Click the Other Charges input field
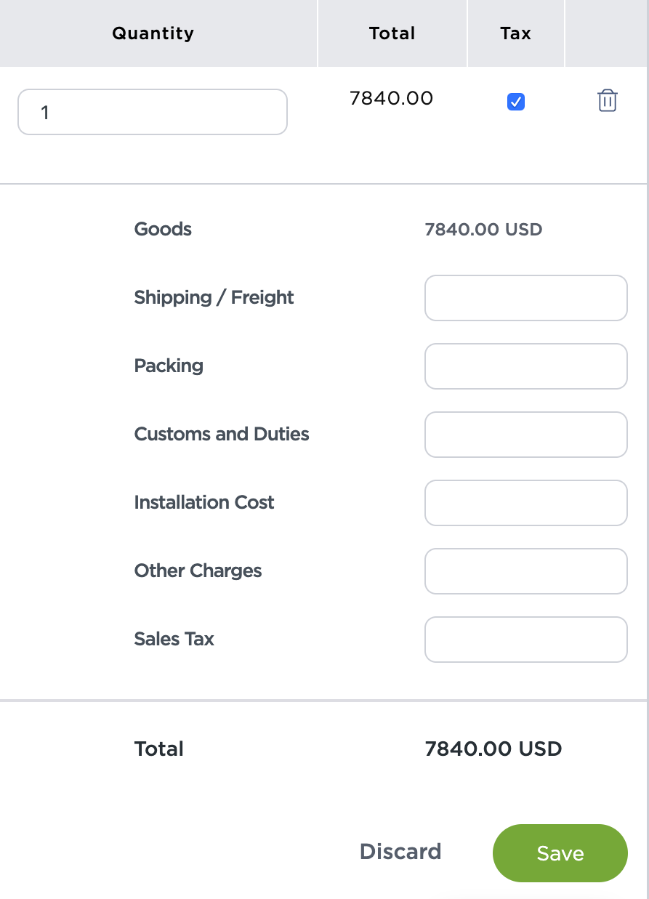This screenshot has height=899, width=649. 525,571
